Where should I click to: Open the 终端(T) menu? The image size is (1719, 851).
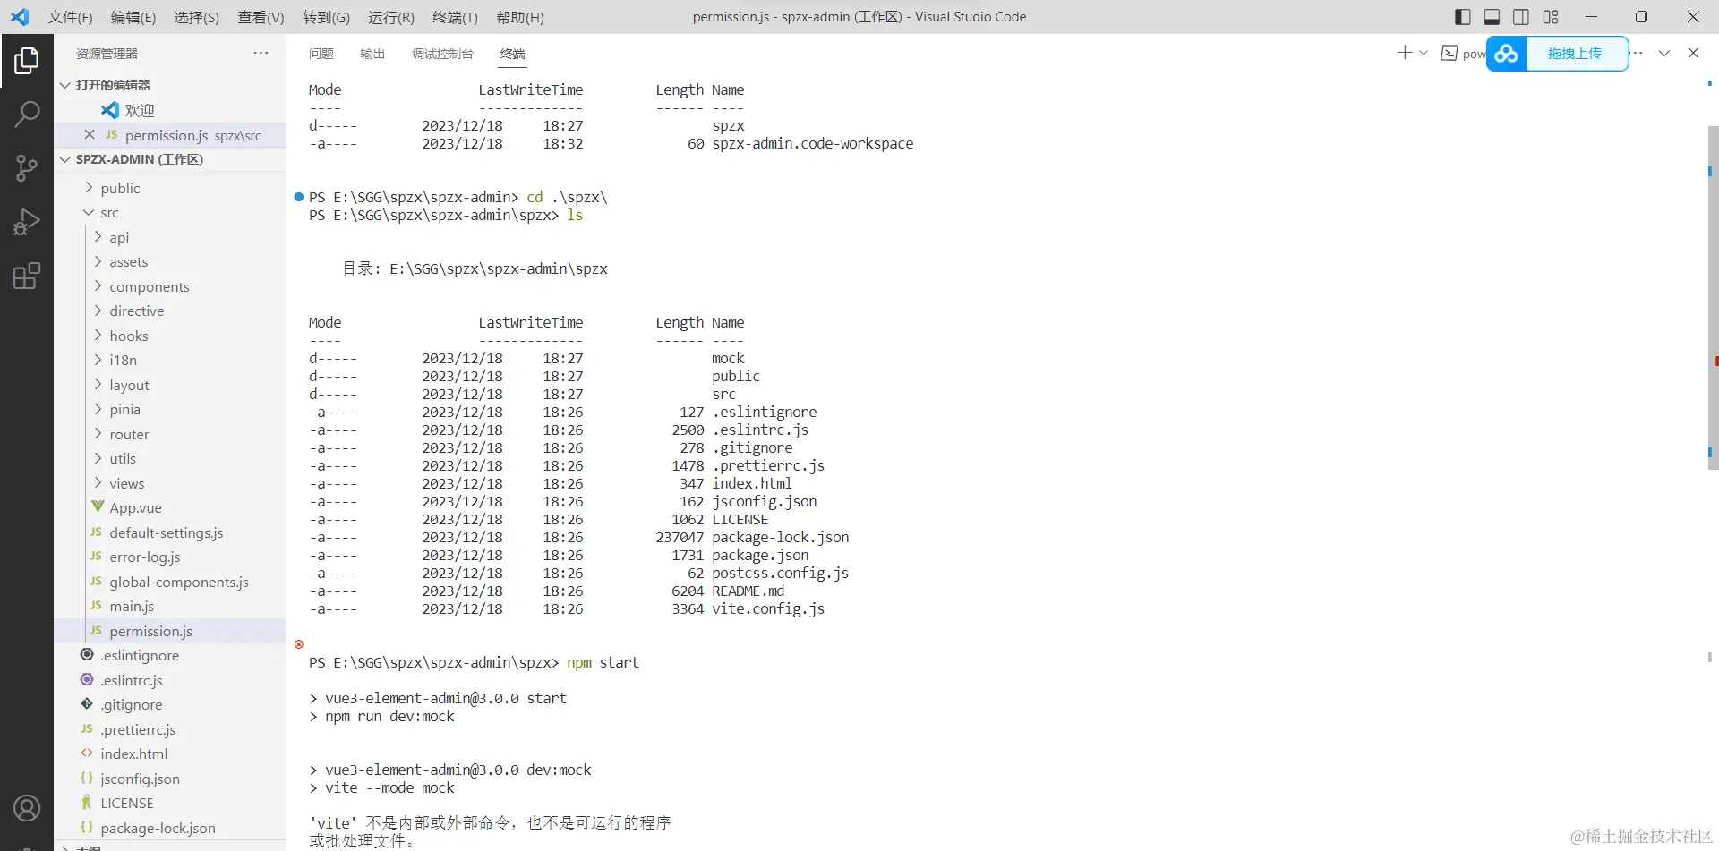(x=455, y=17)
